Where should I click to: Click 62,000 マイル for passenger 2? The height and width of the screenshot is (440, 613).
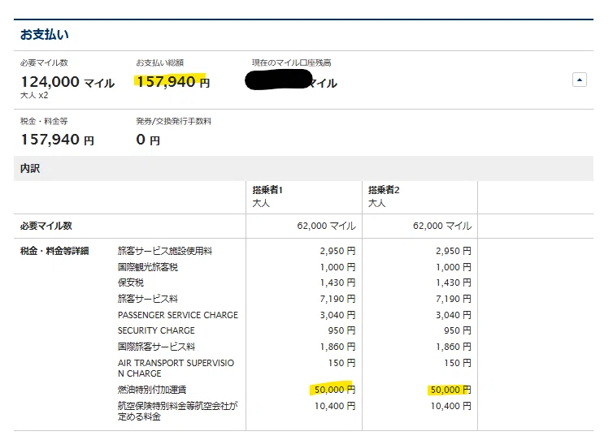(x=442, y=226)
